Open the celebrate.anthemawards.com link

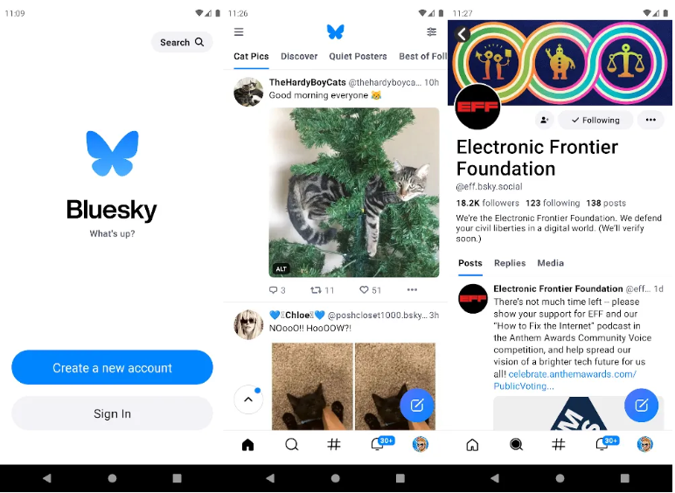[565, 380]
